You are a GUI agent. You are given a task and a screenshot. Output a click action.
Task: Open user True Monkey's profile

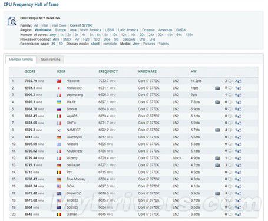point(76,179)
